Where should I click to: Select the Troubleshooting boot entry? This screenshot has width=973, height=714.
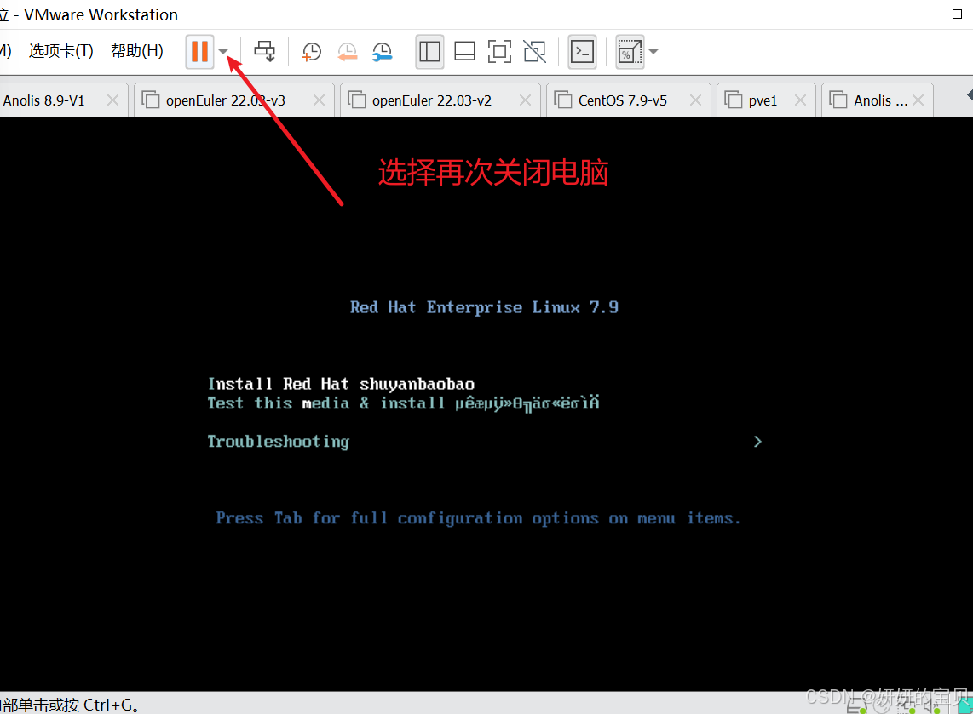[278, 442]
